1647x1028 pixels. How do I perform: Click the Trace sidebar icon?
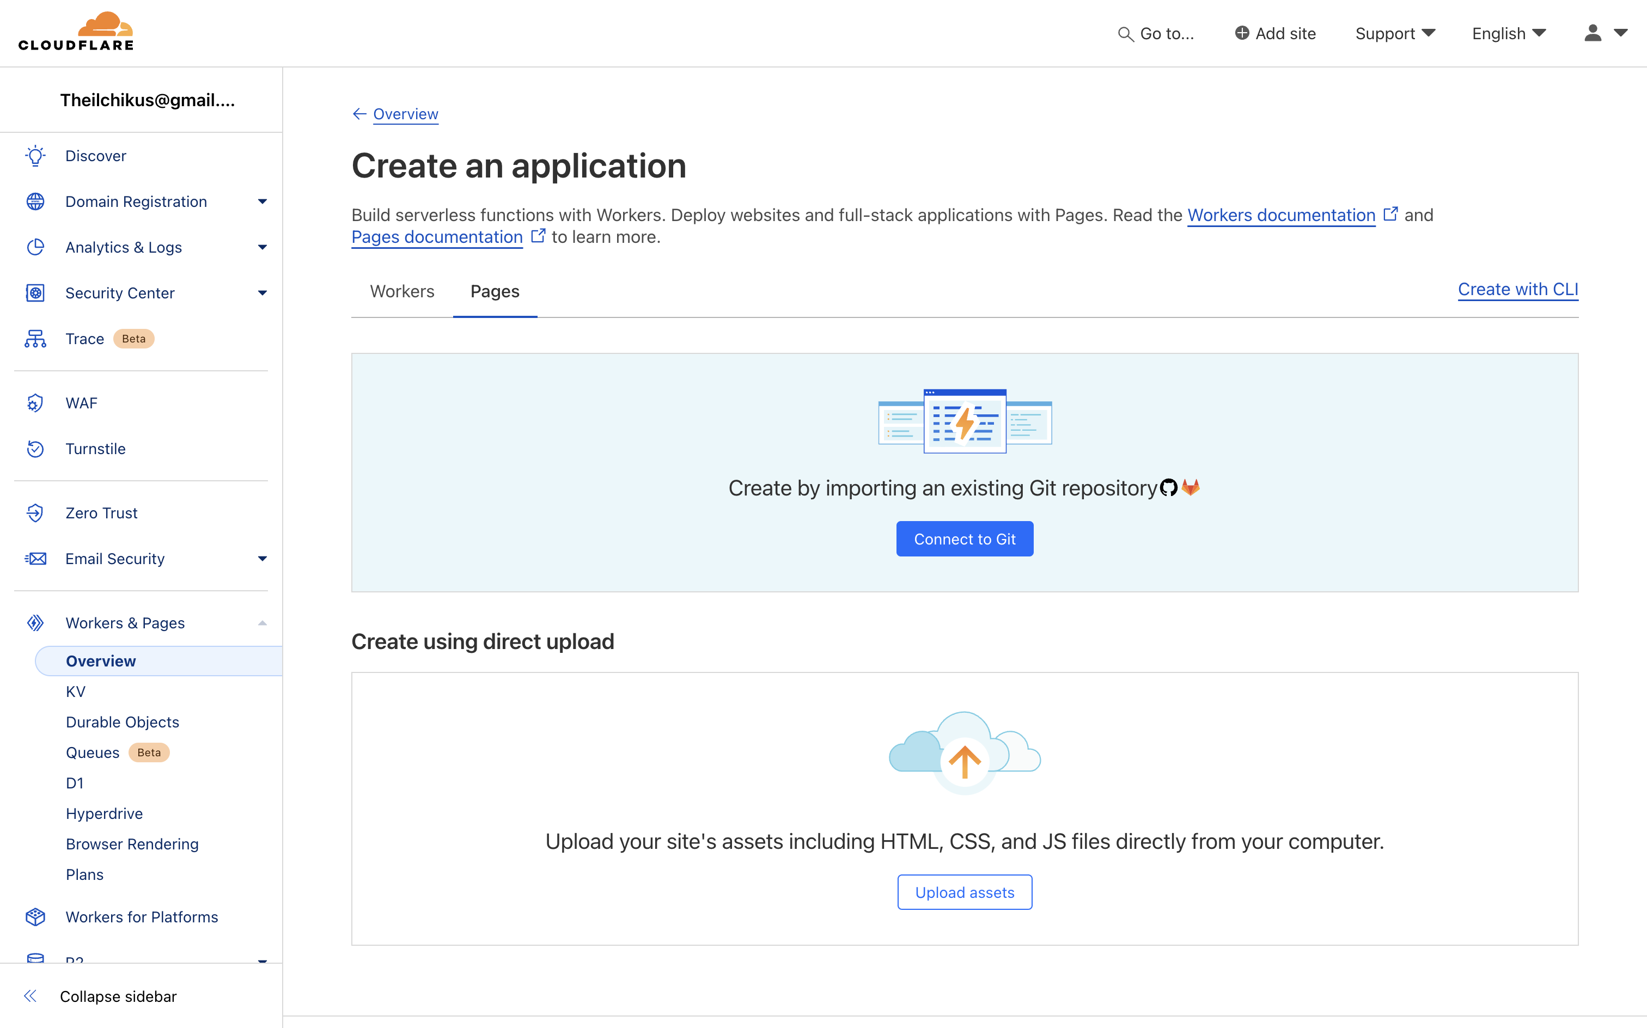pyautogui.click(x=36, y=339)
